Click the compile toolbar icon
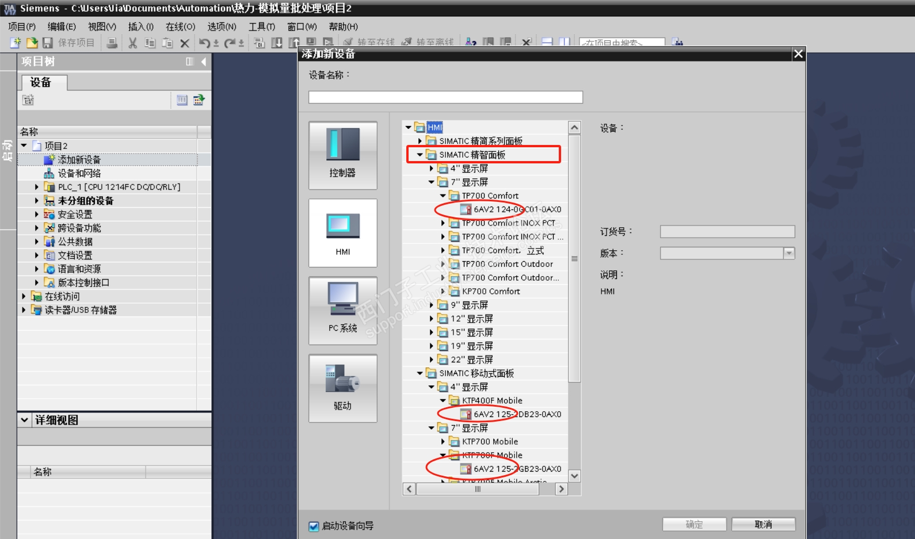 260,43
